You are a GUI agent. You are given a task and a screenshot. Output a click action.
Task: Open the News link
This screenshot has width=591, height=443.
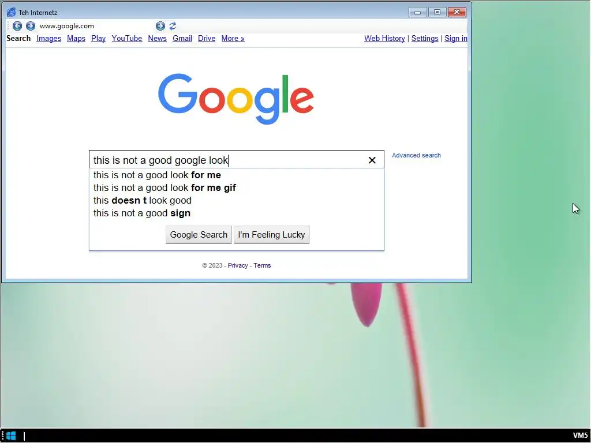[x=157, y=39]
